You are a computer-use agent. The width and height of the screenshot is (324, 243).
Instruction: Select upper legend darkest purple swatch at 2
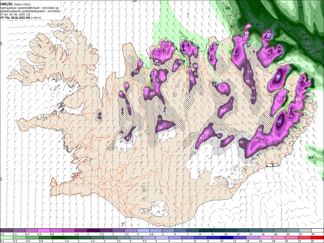(93, 231)
